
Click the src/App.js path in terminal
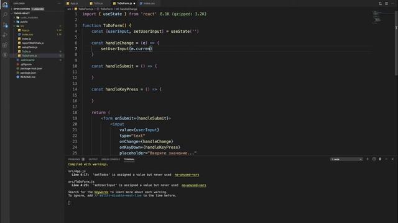click(77, 171)
